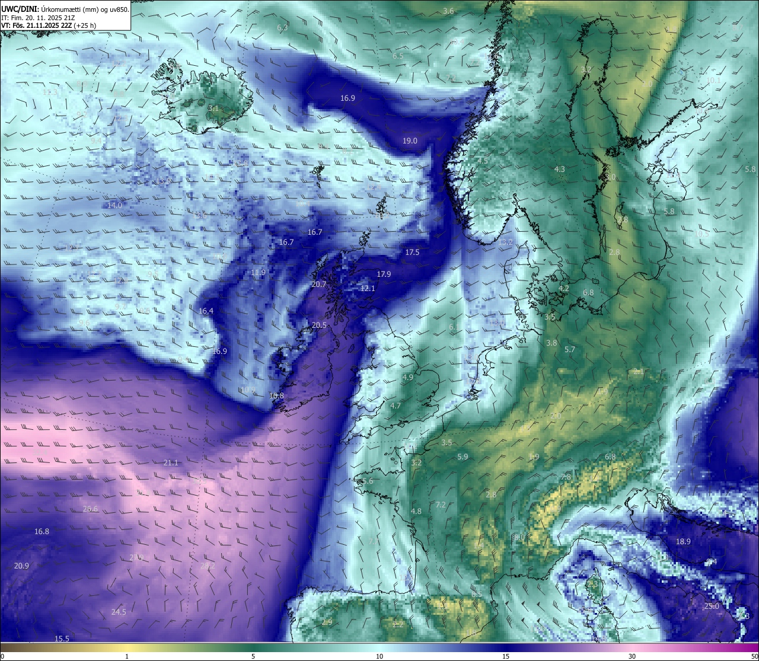The width and height of the screenshot is (759, 661).
Task: Click the 4.3 value over Sweden
Action: click(559, 170)
